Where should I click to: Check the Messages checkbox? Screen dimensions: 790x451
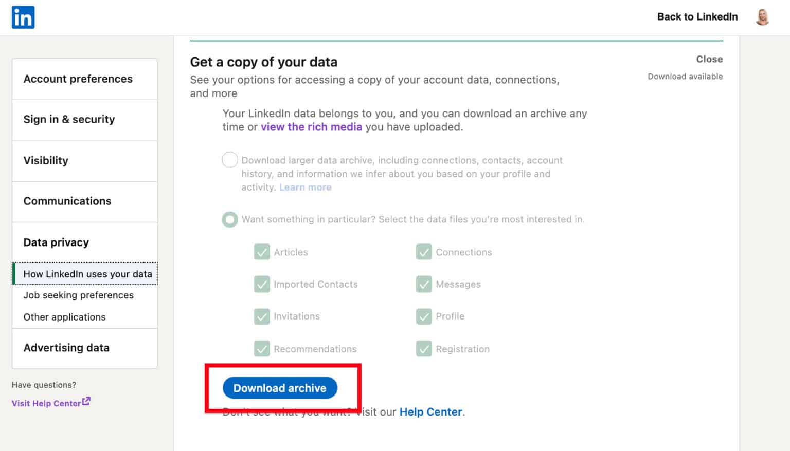(x=424, y=284)
